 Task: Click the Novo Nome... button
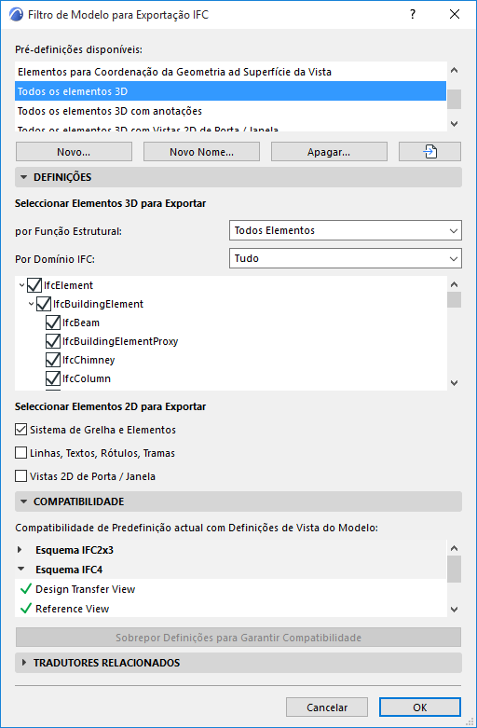[x=201, y=152]
